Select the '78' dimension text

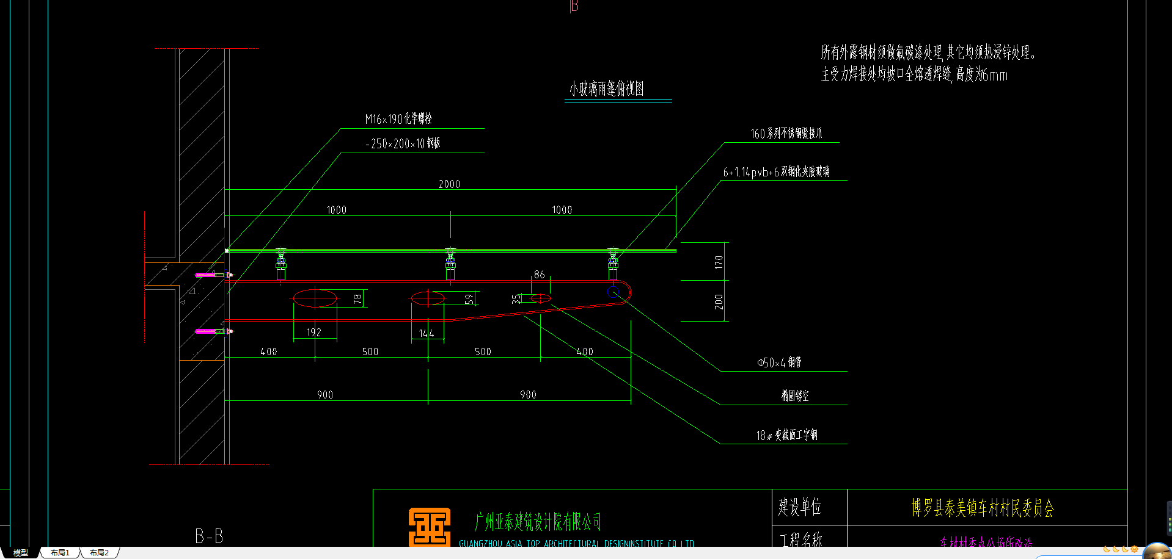tap(357, 299)
